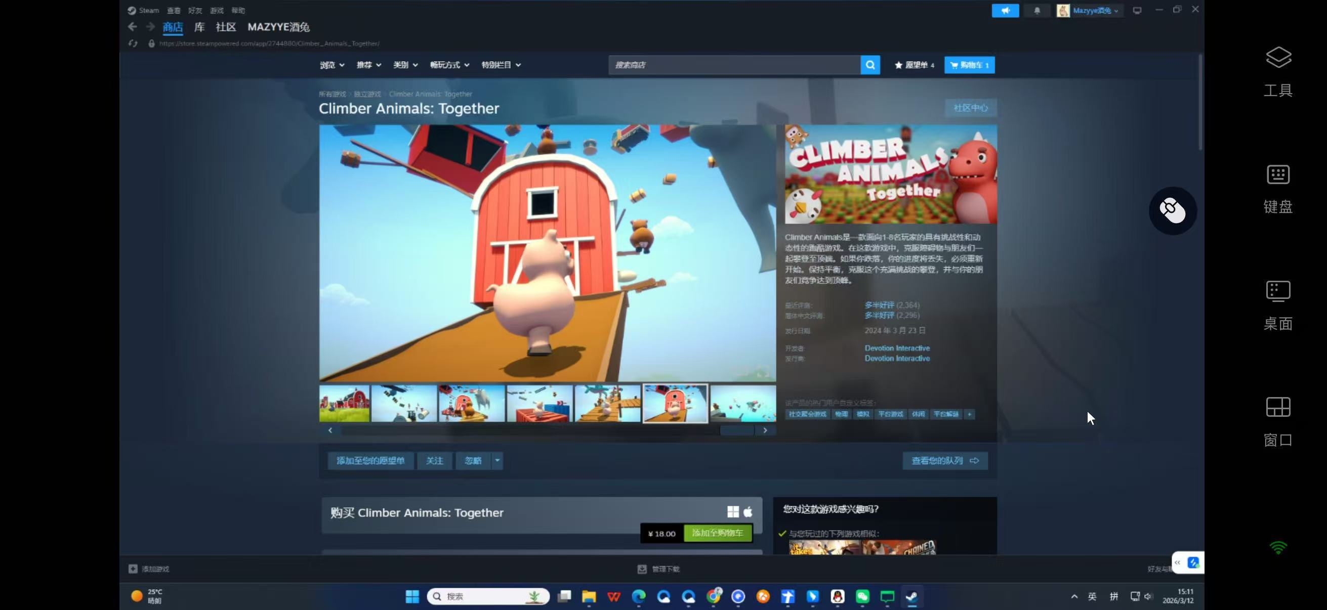This screenshot has width=1327, height=610.
Task: Click the screenshot strip scrollbar handle
Action: click(737, 430)
